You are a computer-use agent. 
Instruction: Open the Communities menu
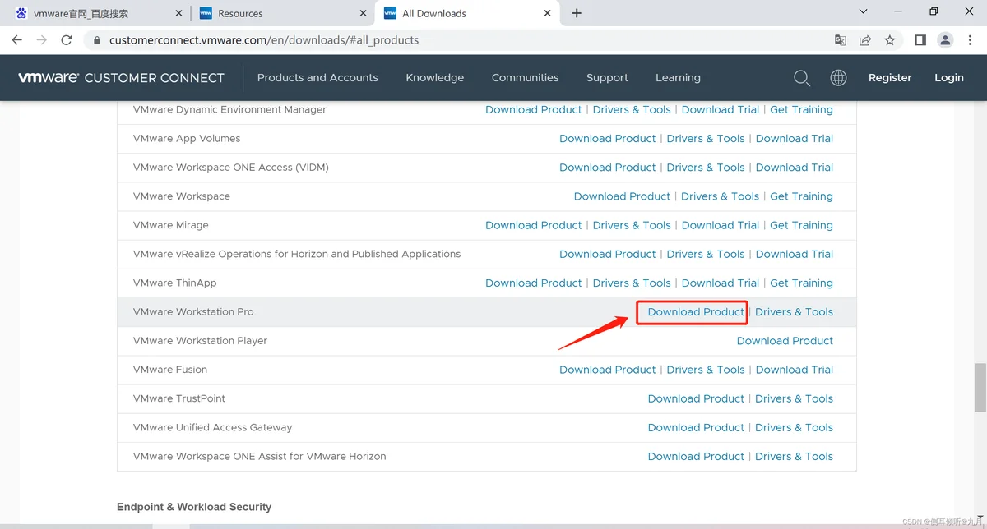tap(525, 78)
